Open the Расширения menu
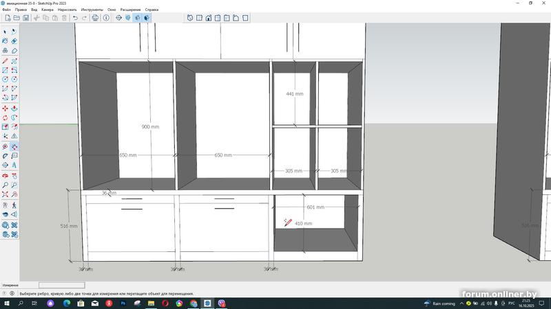This screenshot has width=551, height=309. tap(130, 10)
